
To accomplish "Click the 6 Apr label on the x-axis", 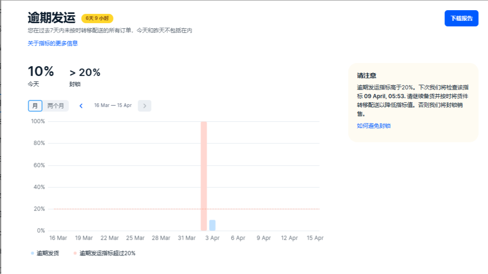I will pos(238,238).
